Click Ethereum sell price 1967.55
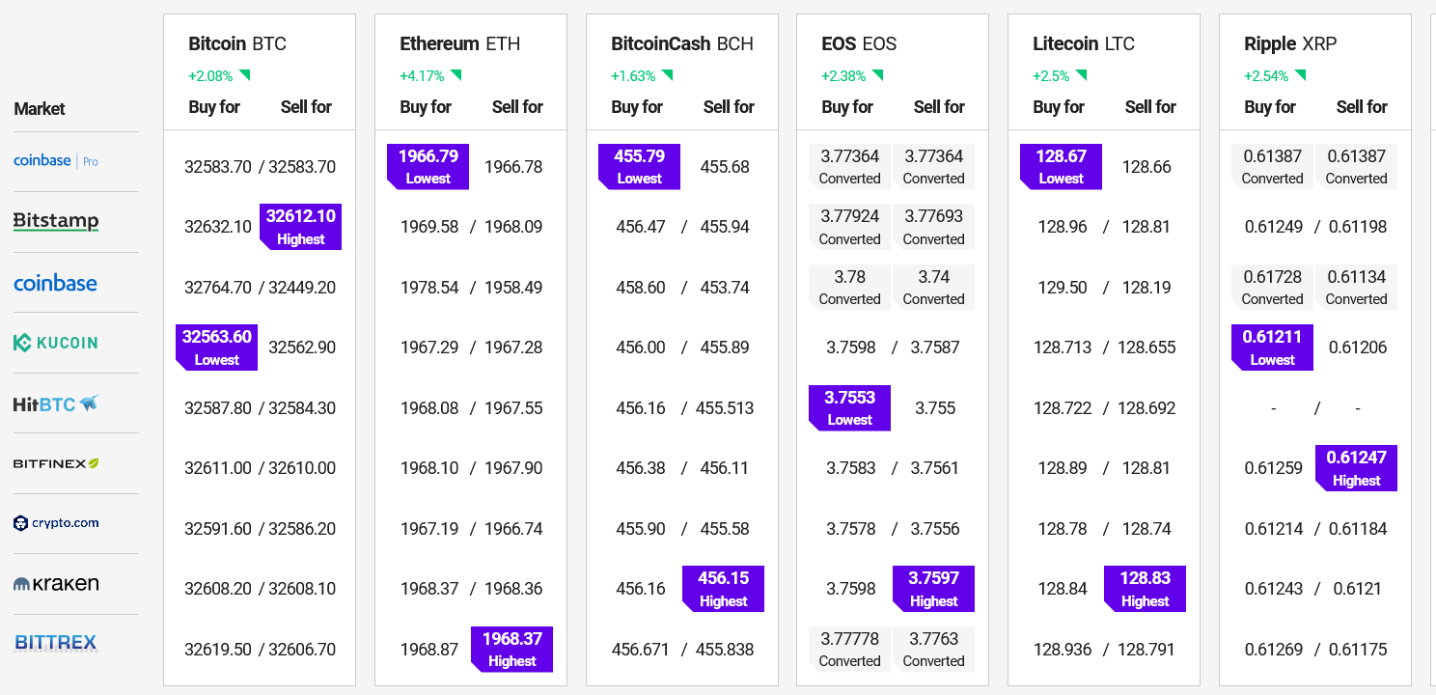This screenshot has width=1436, height=695. coord(513,408)
